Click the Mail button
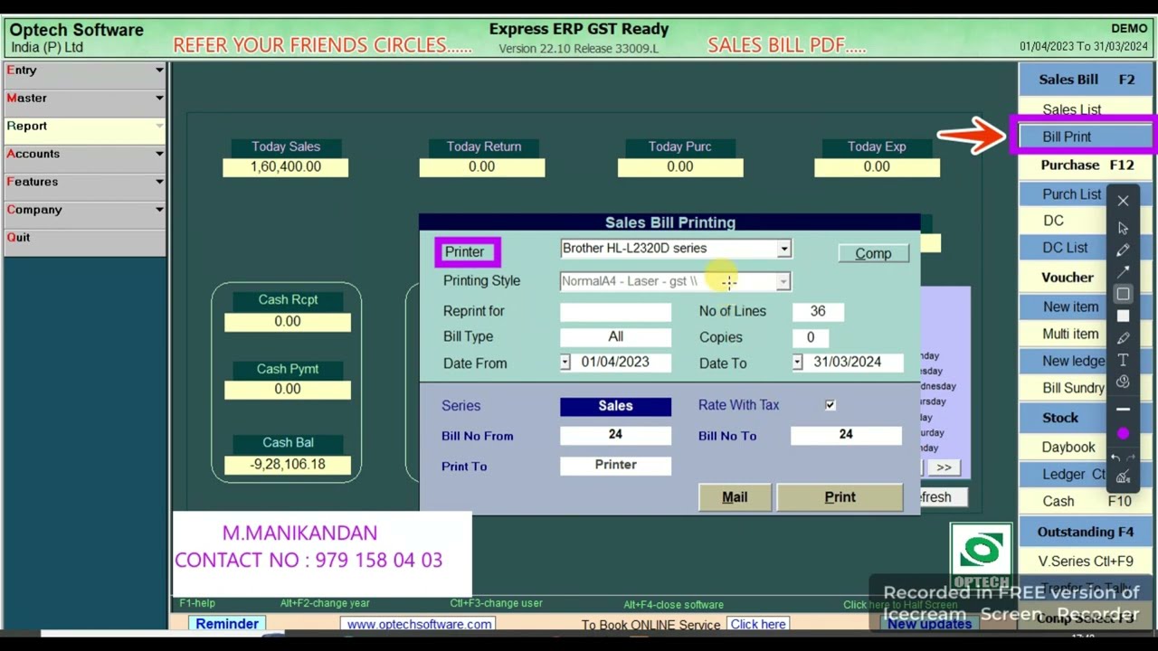 point(735,497)
